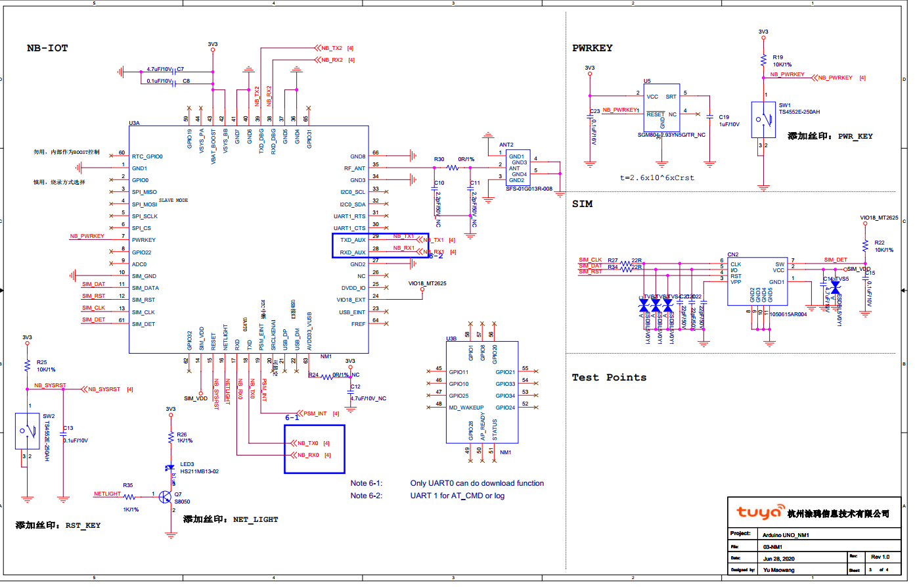
Task: Click the S8050 transistor part label
Action: (x=182, y=502)
